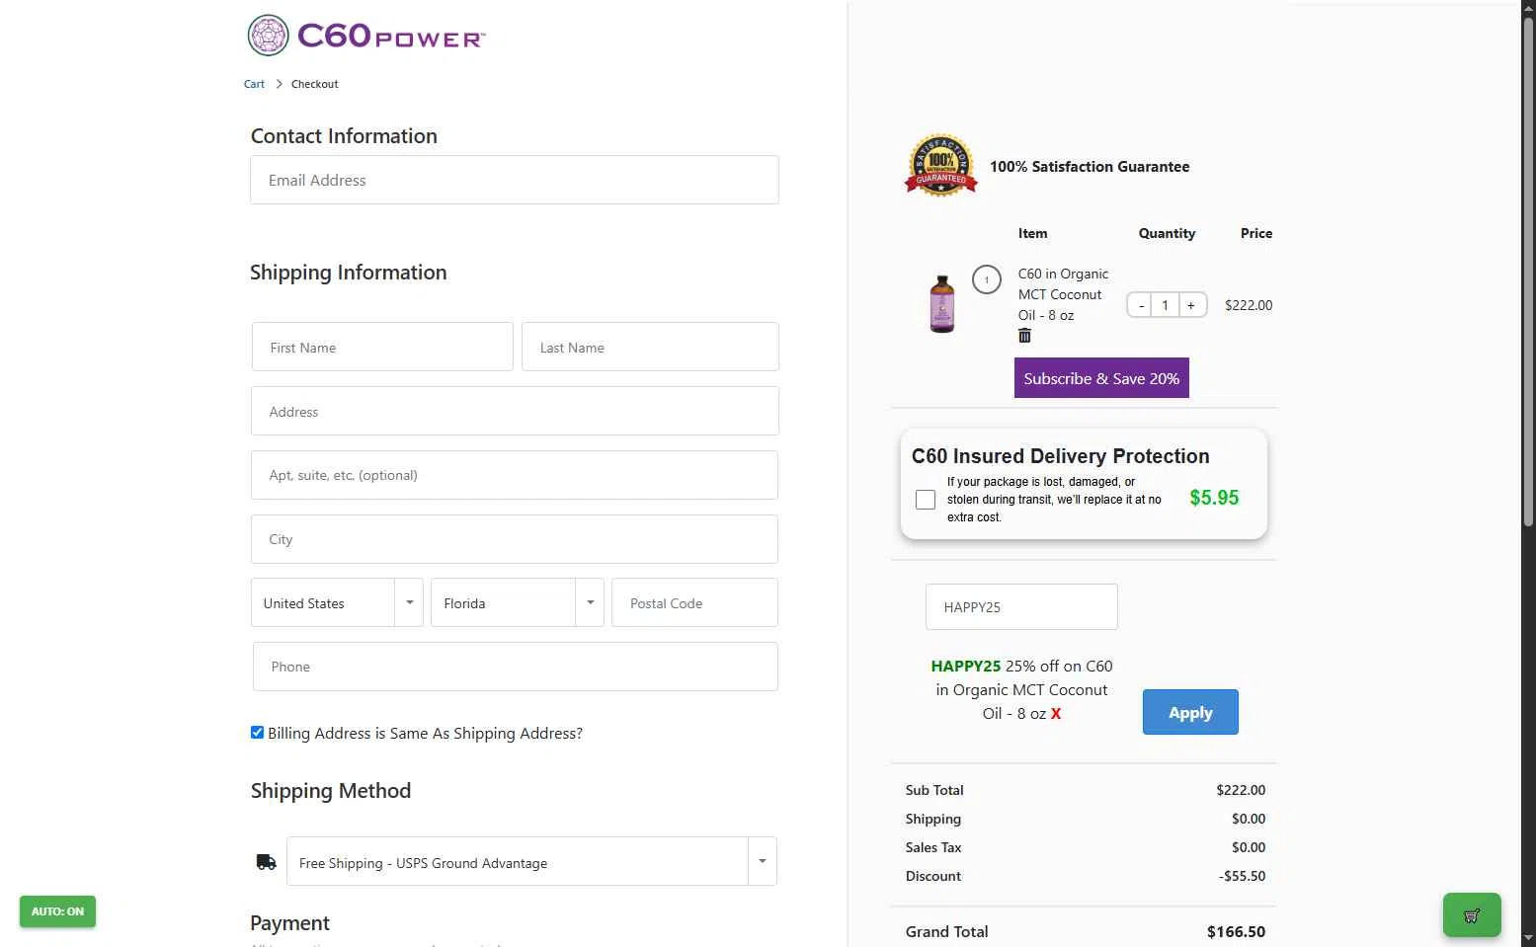Click the delivery truck icon by Shipping Method
Screen dimensions: 1536x947
click(266, 862)
